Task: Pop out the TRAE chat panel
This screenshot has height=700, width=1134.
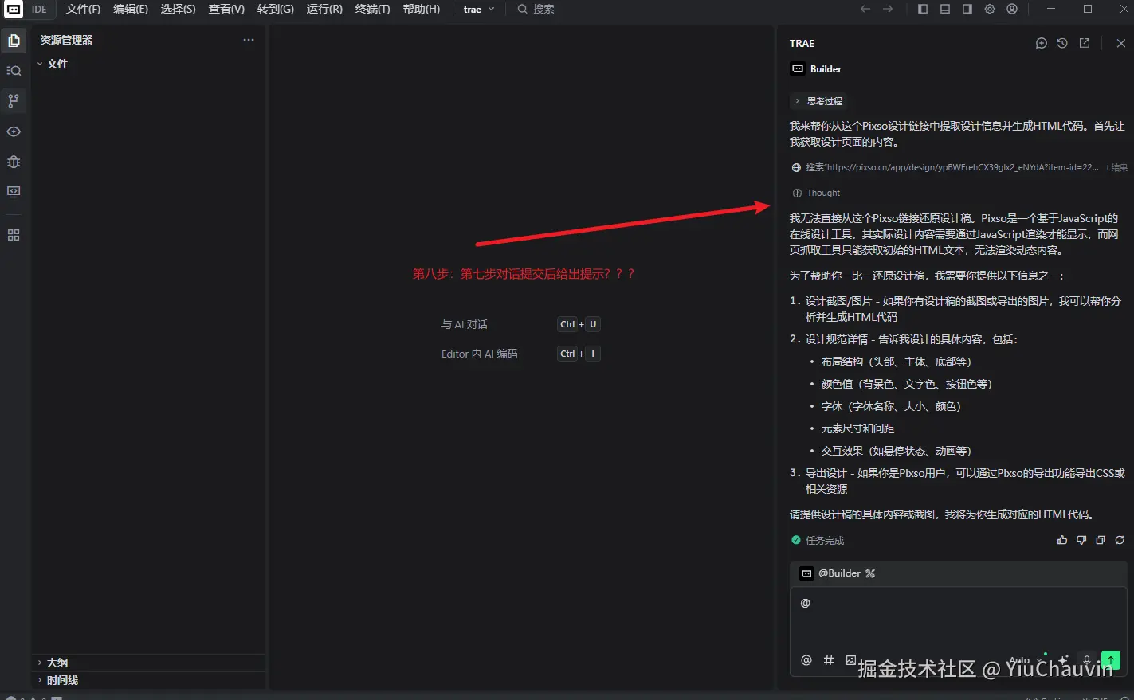Action: point(1085,43)
